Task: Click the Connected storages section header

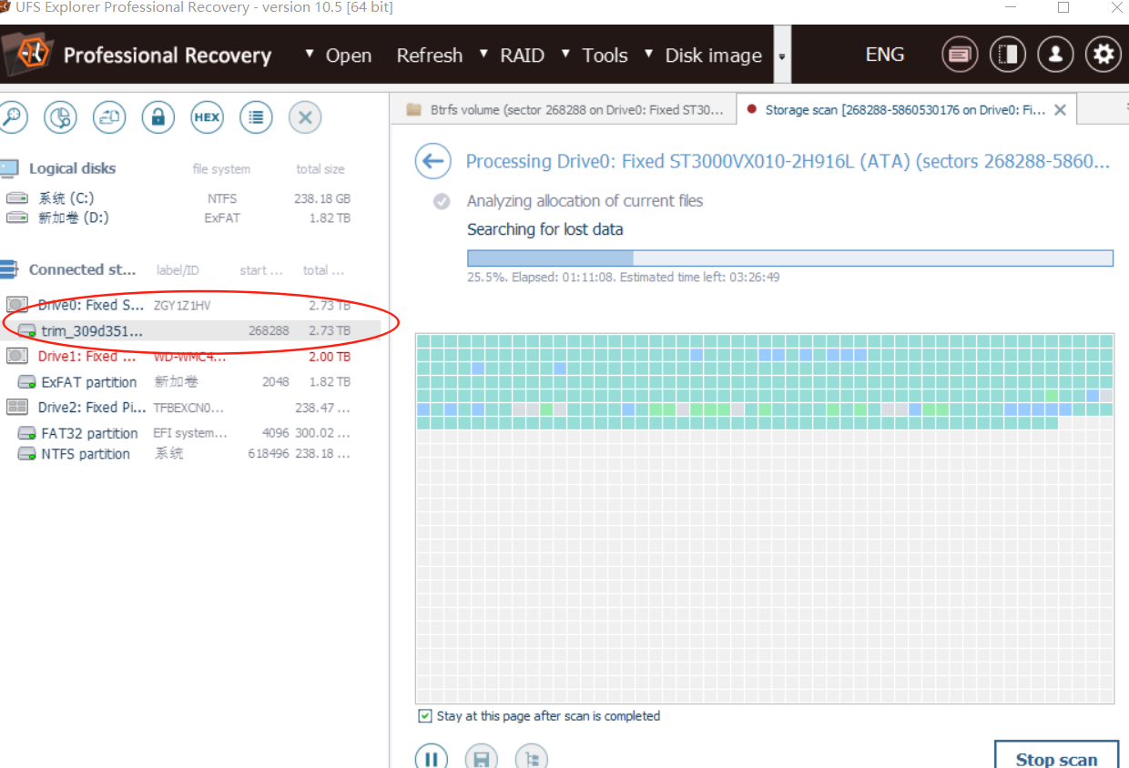Action: (82, 269)
